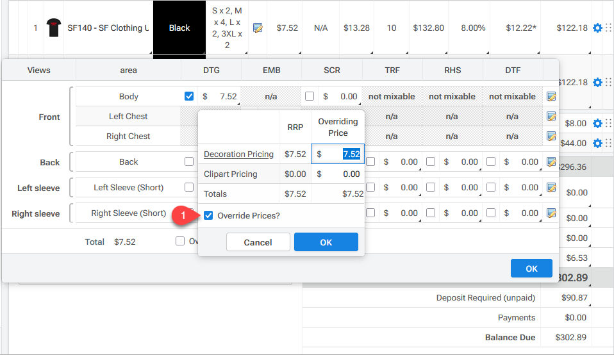This screenshot has width=614, height=355.
Task: Click the DTG column header
Action: [x=212, y=70]
